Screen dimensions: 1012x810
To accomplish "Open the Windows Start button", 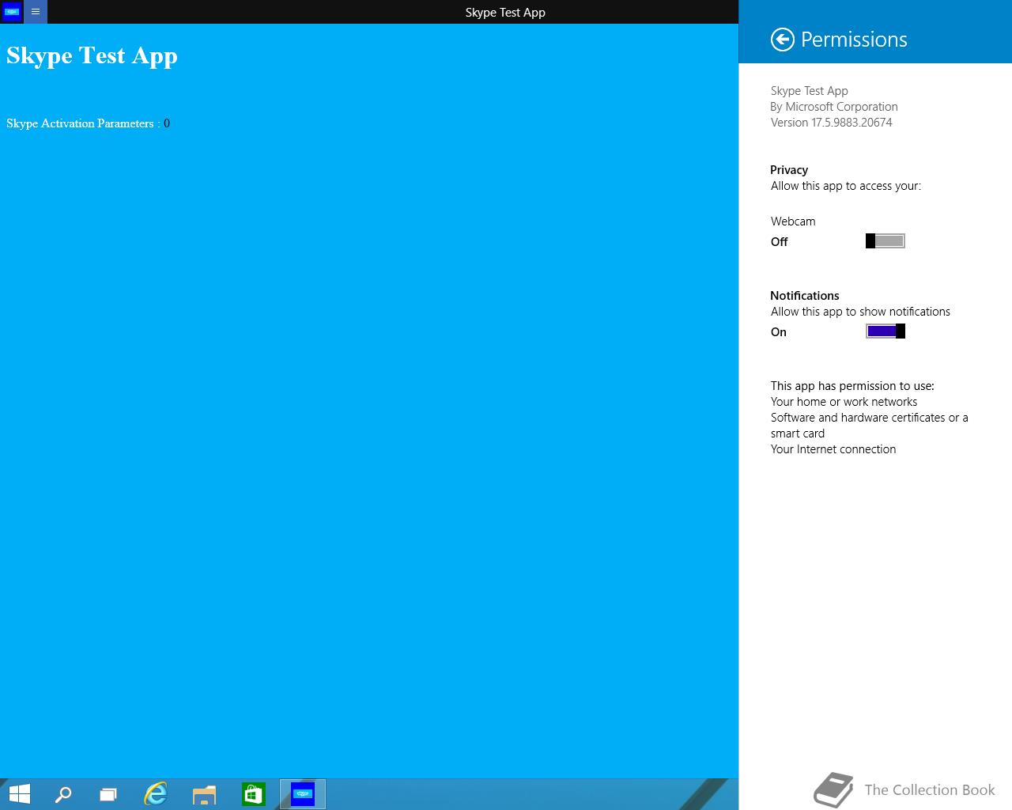I will pyautogui.click(x=19, y=793).
